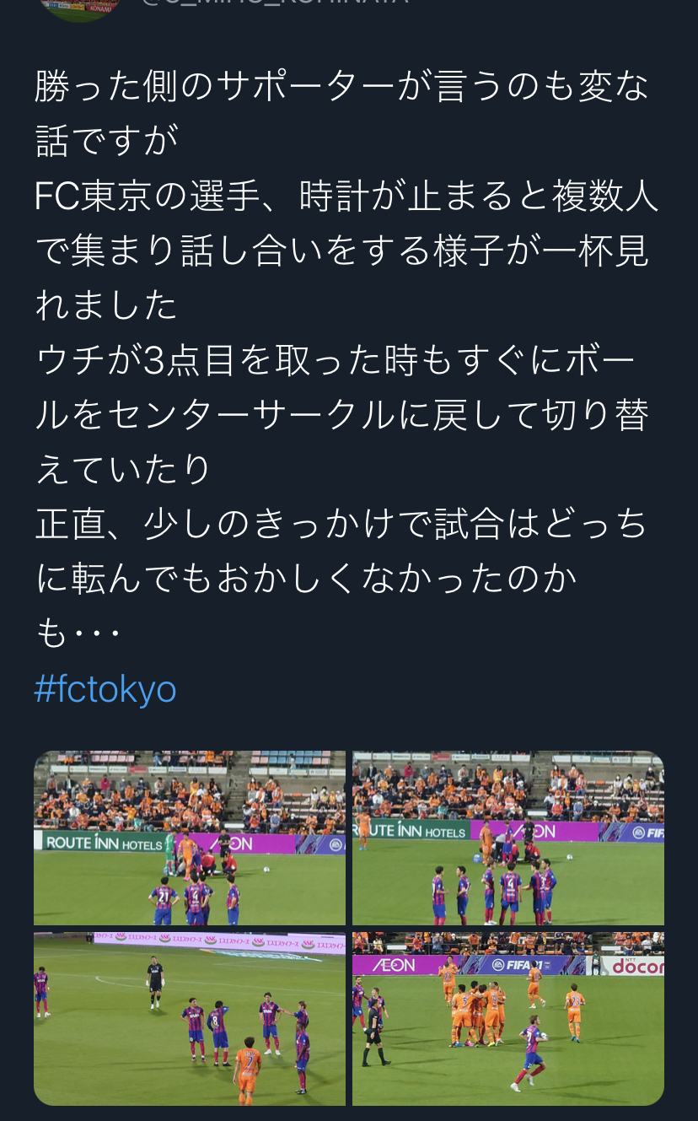Click the AEON banner in bottom-right photo

coord(395,964)
